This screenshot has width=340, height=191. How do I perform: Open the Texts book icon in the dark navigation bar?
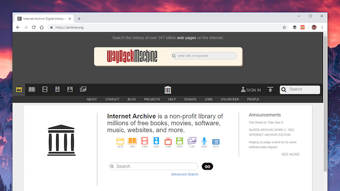click(32, 90)
